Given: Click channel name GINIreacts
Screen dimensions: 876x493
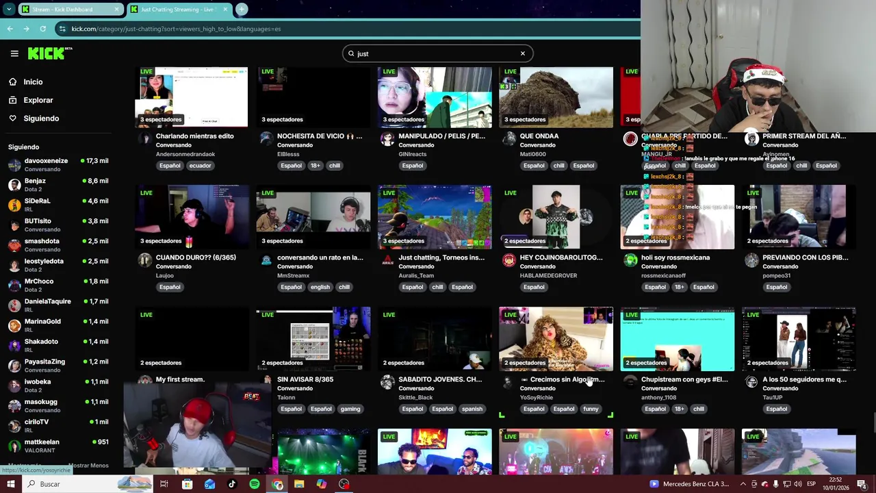Looking at the screenshot, I should click(x=412, y=154).
